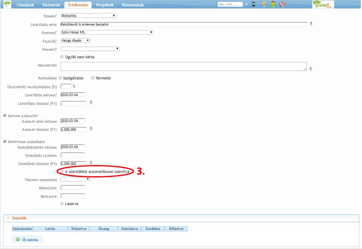Click the magnifier search icon
Screen dimensions: 362x249
click(246, 4)
